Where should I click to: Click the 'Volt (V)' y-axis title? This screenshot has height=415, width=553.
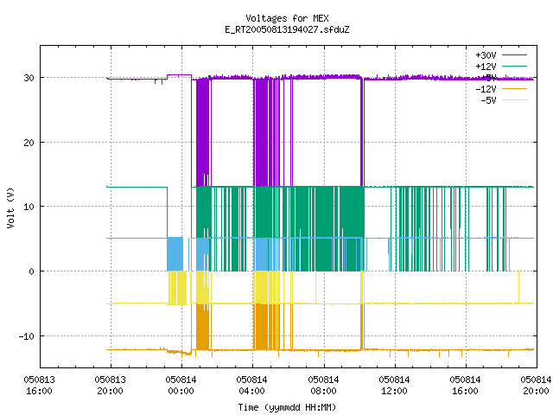point(10,207)
